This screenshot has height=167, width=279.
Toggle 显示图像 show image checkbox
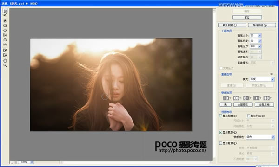tap(220, 116)
